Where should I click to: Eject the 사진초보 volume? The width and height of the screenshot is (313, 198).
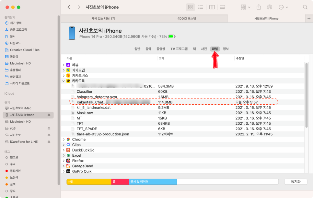click(x=49, y=135)
